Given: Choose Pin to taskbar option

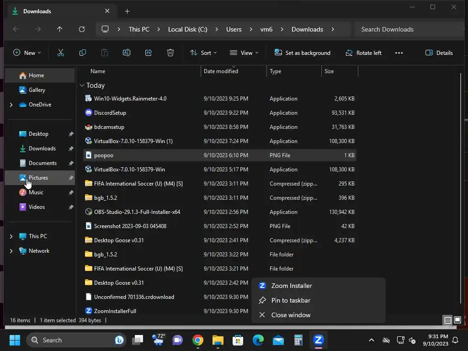Looking at the screenshot, I should [319, 300].
